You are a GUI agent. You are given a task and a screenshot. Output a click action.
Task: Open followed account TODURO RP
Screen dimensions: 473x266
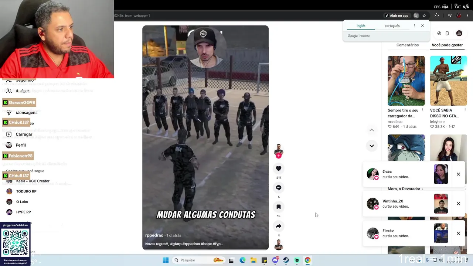point(21,191)
